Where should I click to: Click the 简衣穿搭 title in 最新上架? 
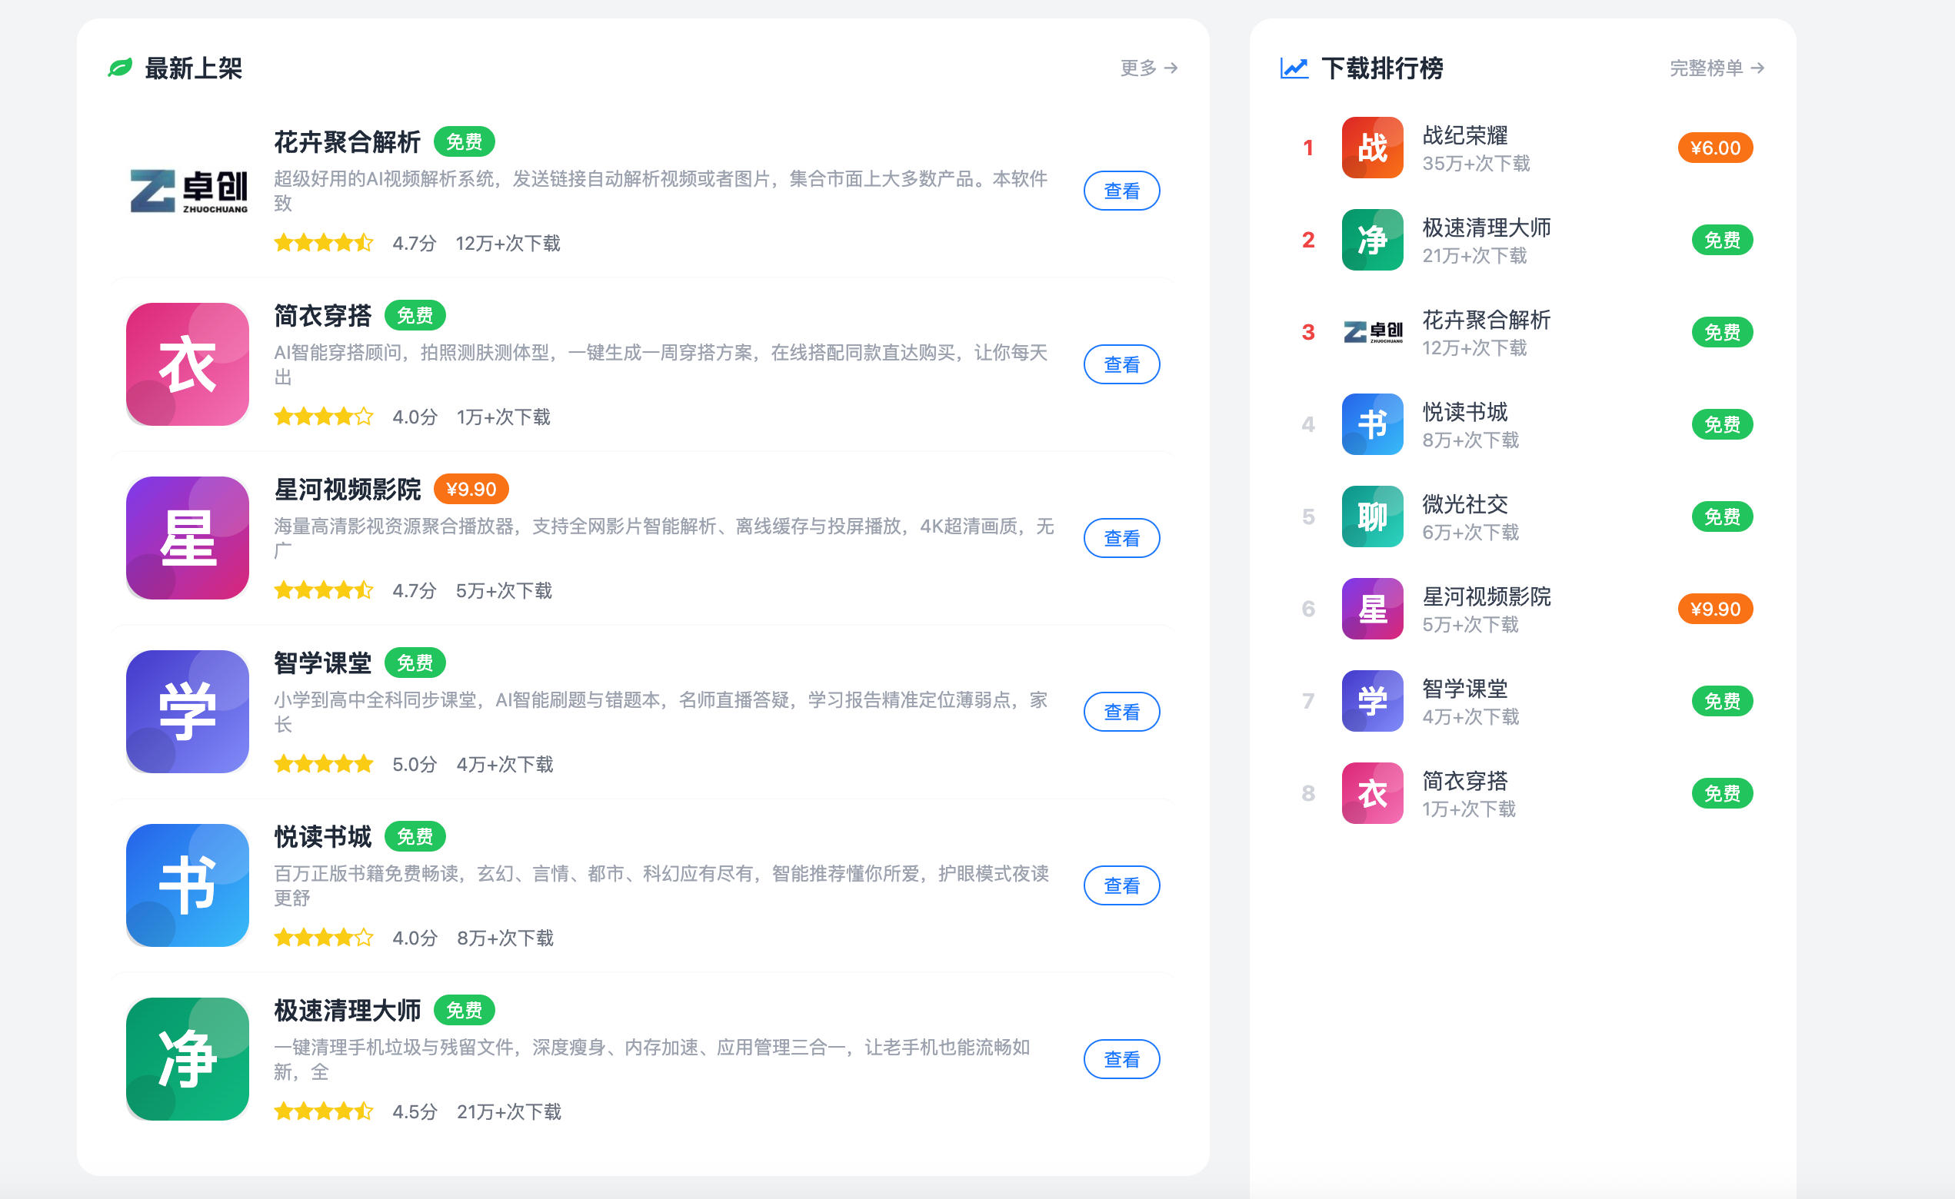tap(323, 316)
